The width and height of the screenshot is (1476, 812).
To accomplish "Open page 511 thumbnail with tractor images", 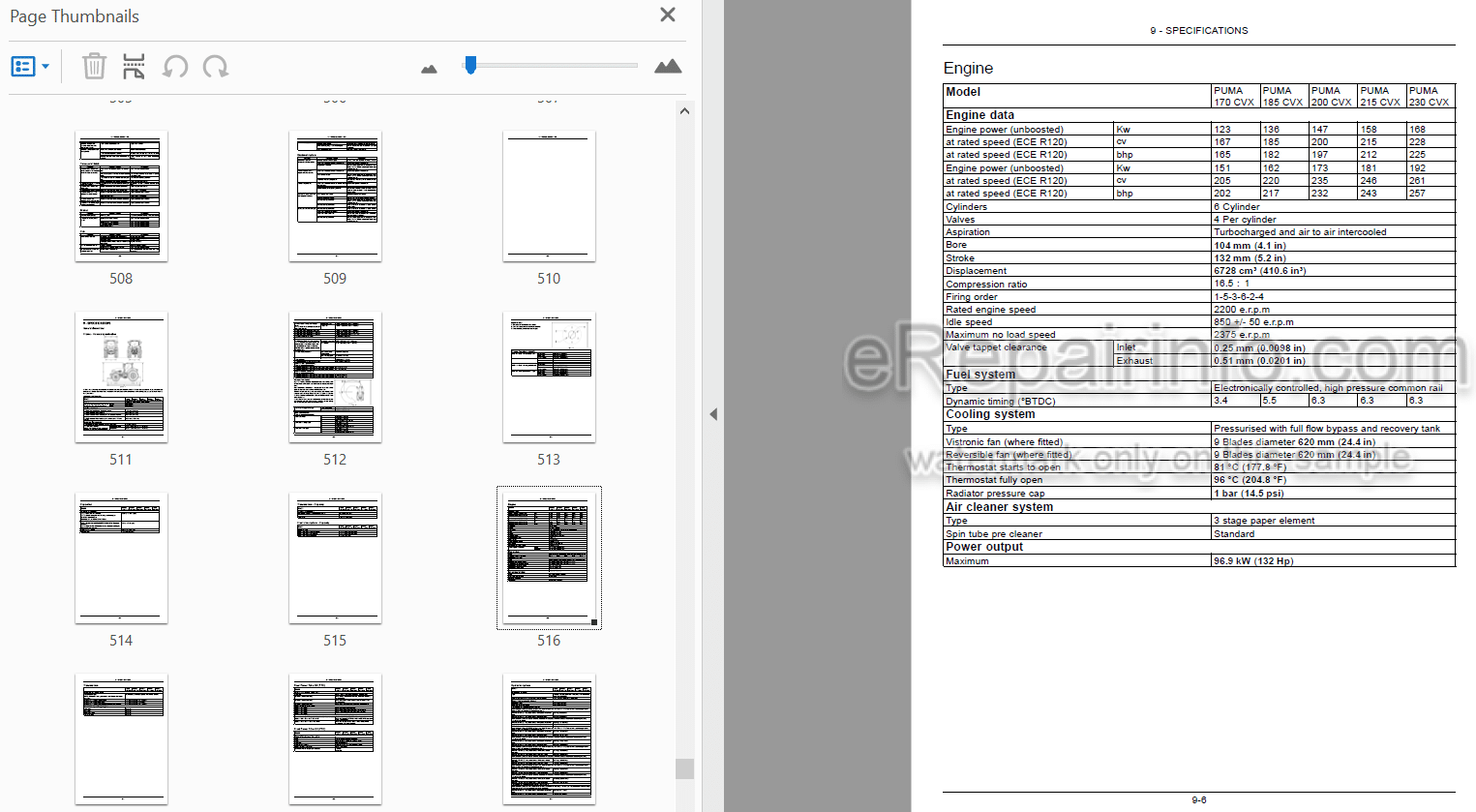I will (x=121, y=377).
